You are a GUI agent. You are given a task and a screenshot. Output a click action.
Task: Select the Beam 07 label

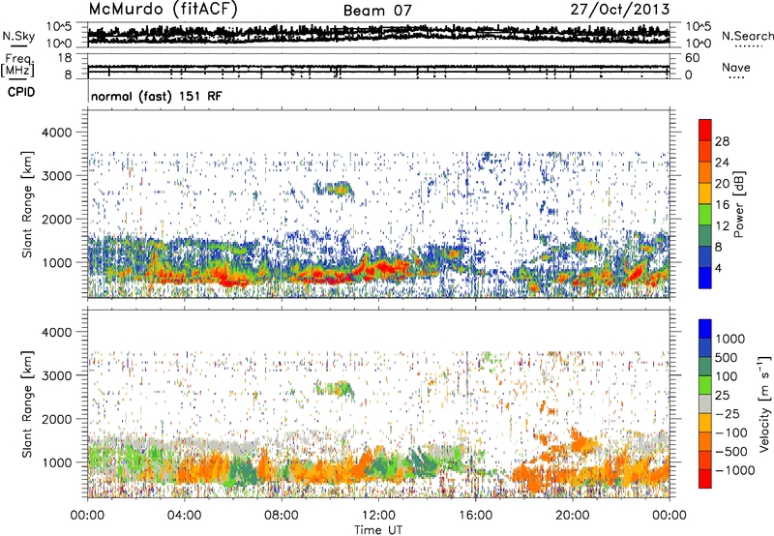(x=377, y=11)
